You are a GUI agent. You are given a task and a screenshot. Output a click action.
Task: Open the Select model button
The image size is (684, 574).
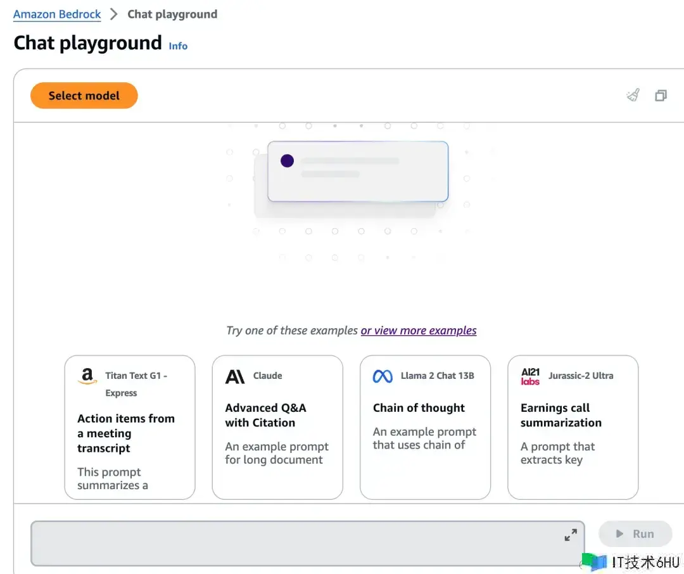pyautogui.click(x=84, y=96)
